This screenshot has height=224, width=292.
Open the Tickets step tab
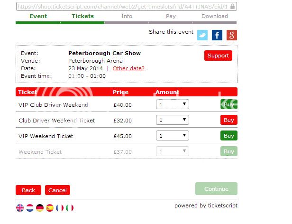click(83, 16)
